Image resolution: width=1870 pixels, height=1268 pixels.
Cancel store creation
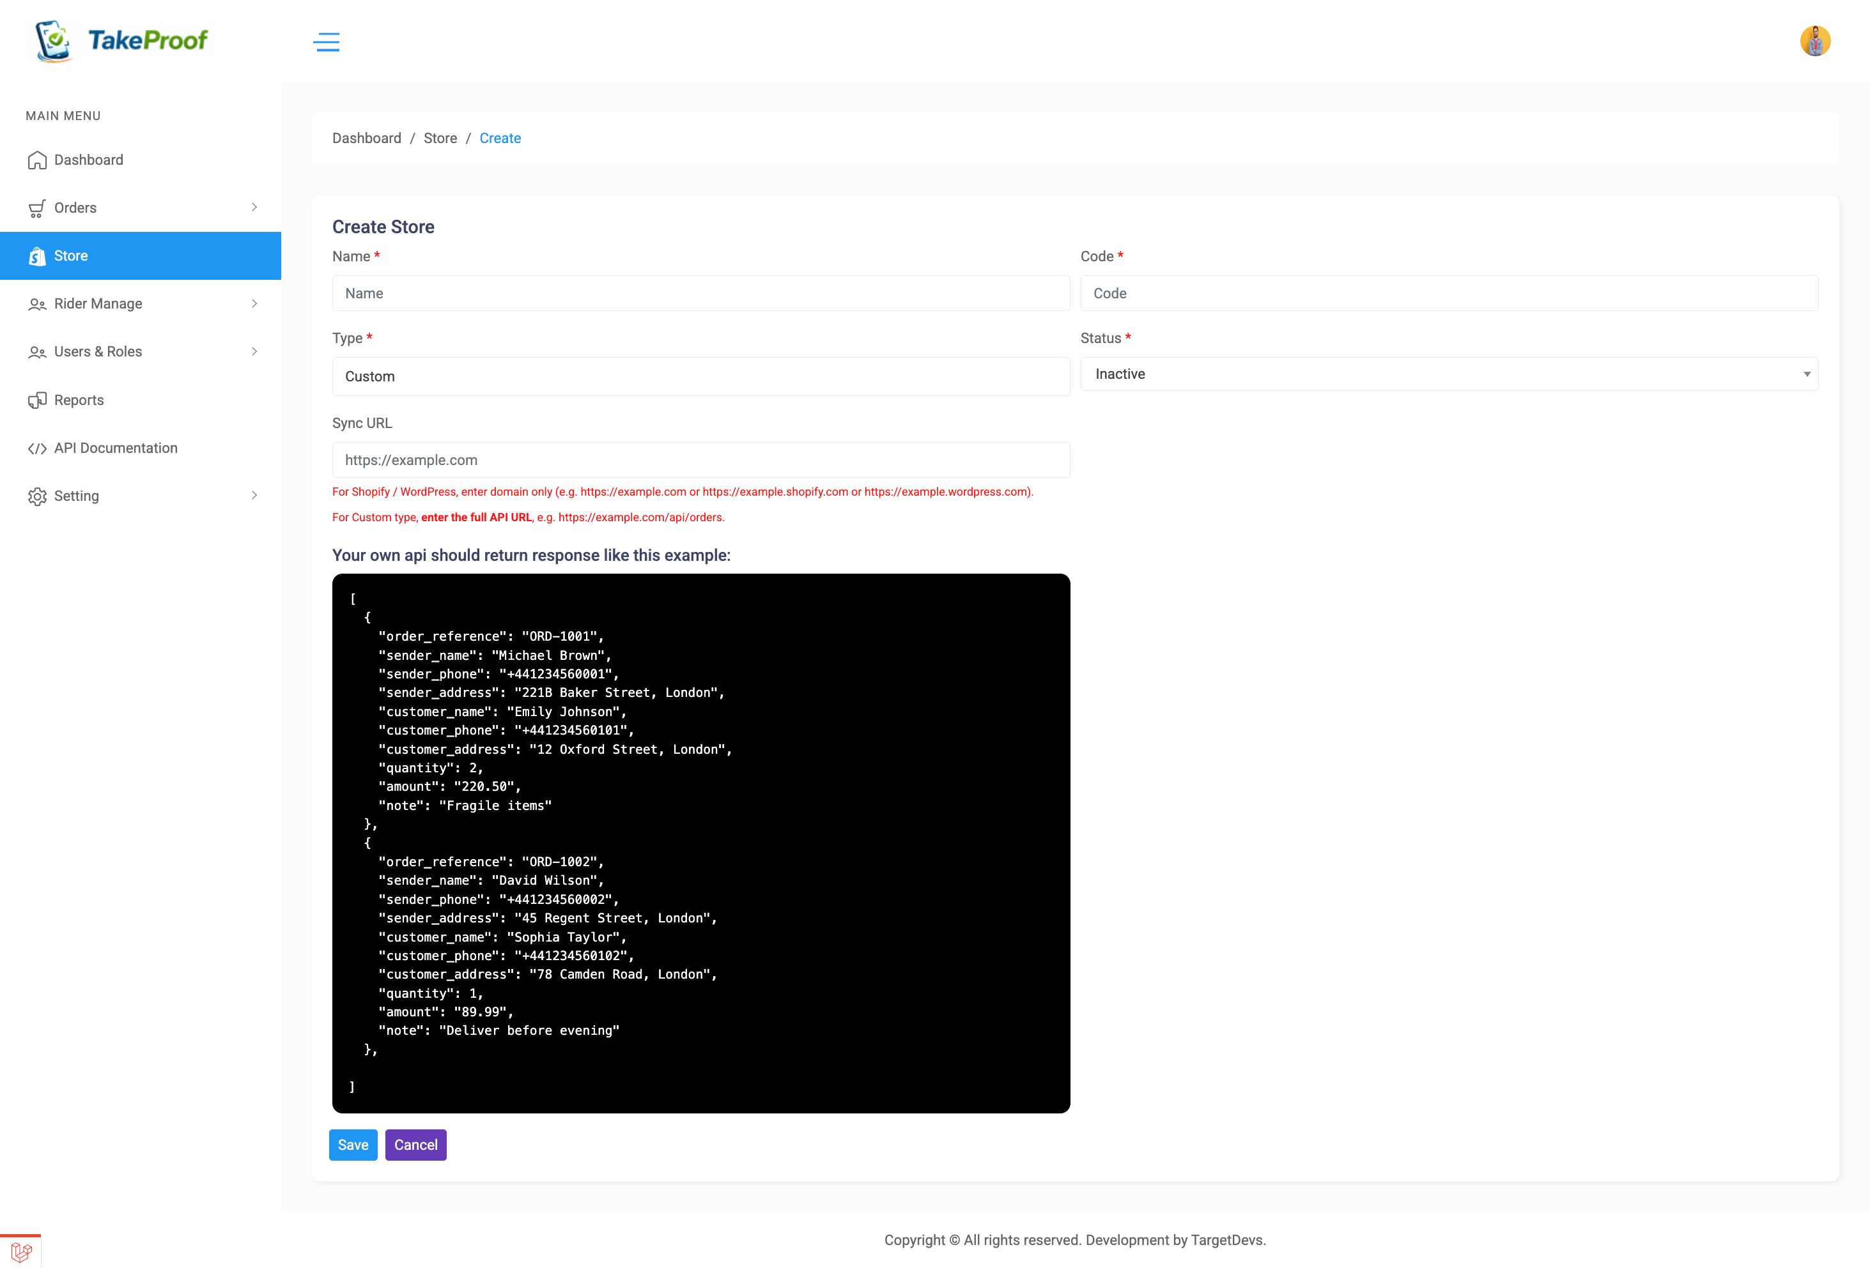click(x=415, y=1145)
